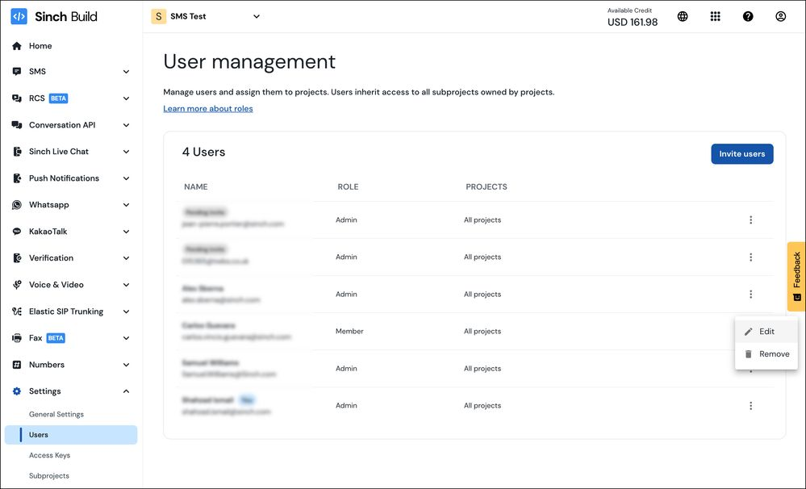Open Access Keys submenu item
The height and width of the screenshot is (489, 806).
tap(49, 456)
